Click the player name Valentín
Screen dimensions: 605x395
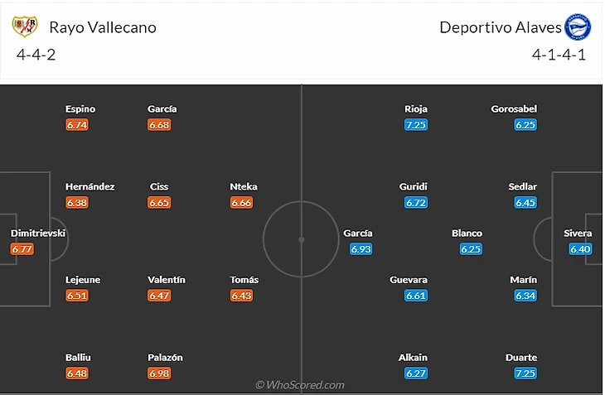[166, 279]
